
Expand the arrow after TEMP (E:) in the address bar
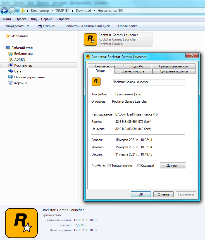coord(73,11)
